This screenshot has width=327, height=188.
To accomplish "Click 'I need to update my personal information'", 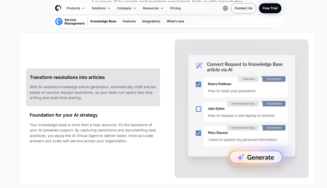I will 242,140.
